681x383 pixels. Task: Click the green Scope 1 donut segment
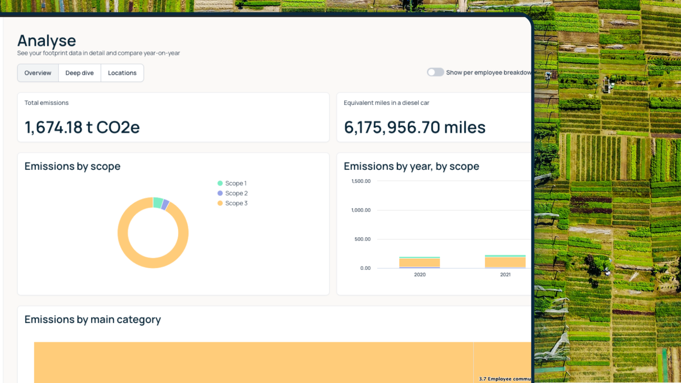pyautogui.click(x=158, y=202)
